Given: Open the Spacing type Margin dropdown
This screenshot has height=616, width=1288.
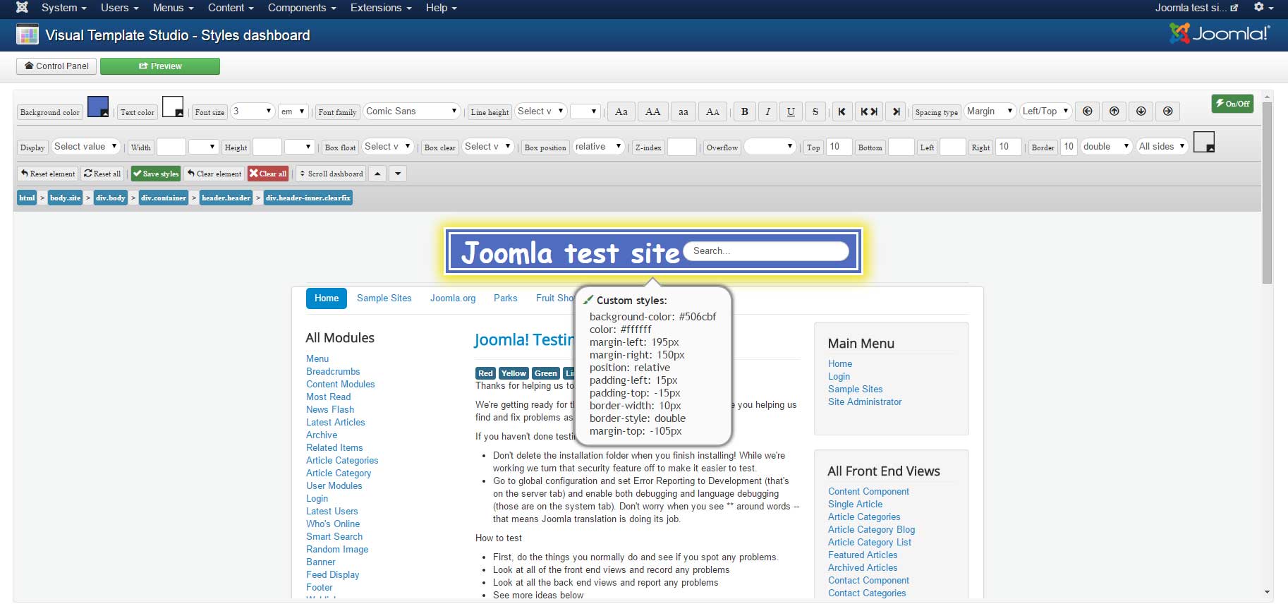Looking at the screenshot, I should click(990, 111).
